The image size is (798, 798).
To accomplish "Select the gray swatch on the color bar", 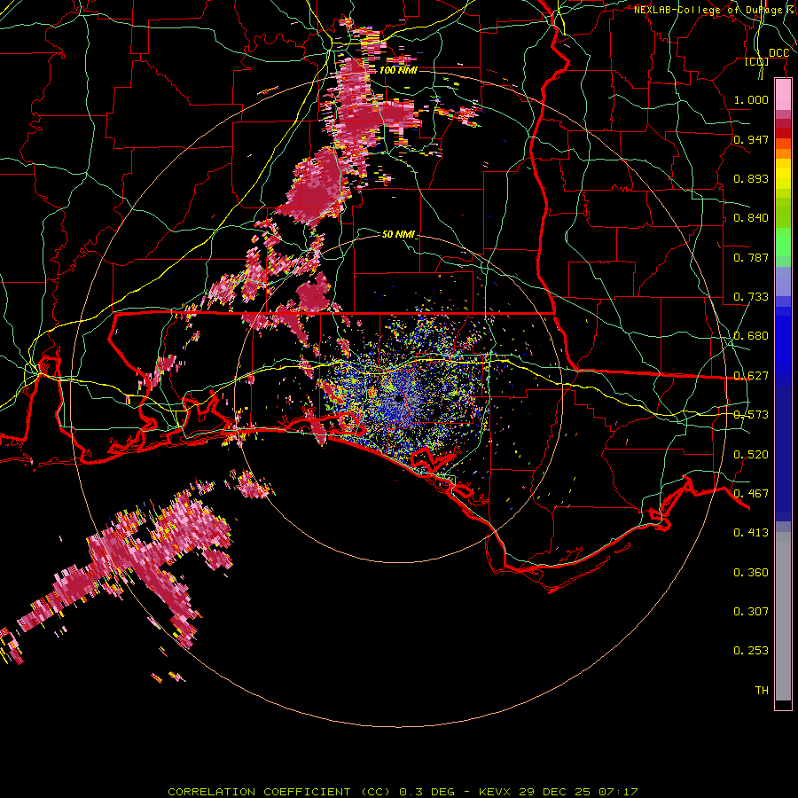I will pos(783,616).
